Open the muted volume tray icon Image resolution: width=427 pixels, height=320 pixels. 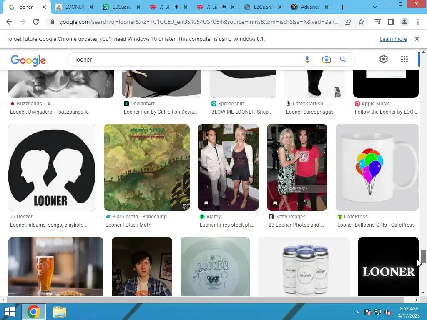[387, 312]
